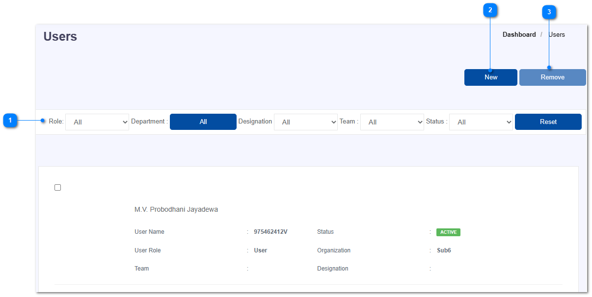Screen dimensions: 592x297
Task: Expand the Status filter dropdown
Action: coord(481,122)
